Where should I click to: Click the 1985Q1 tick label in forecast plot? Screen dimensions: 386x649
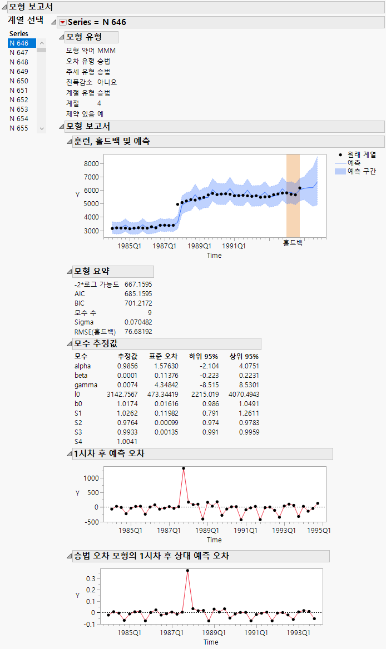(130, 246)
